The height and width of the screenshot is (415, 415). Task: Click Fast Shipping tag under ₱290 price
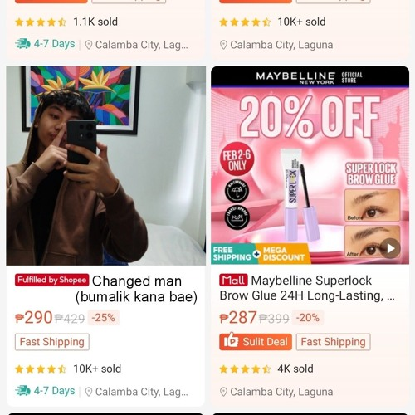[52, 342]
